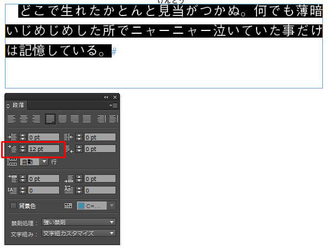The height and width of the screenshot is (249, 329).
Task: Click the table-grid icon beside background color
Action: 68,205
